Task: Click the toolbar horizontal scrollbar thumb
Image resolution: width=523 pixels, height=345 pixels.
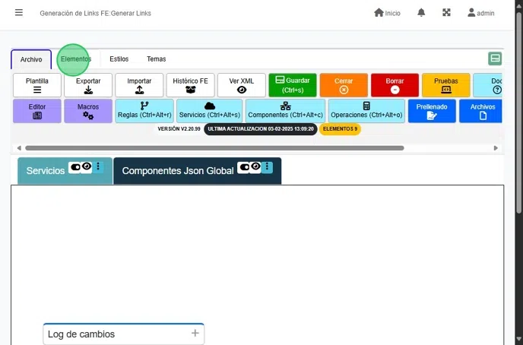Action: [214, 148]
